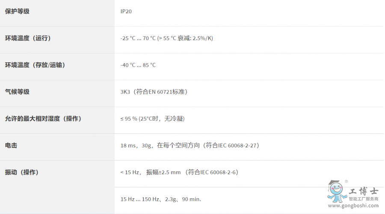Click the 工博士 logo text

coord(363,191)
